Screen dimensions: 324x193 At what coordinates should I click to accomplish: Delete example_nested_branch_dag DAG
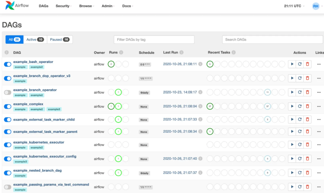coord(307,173)
